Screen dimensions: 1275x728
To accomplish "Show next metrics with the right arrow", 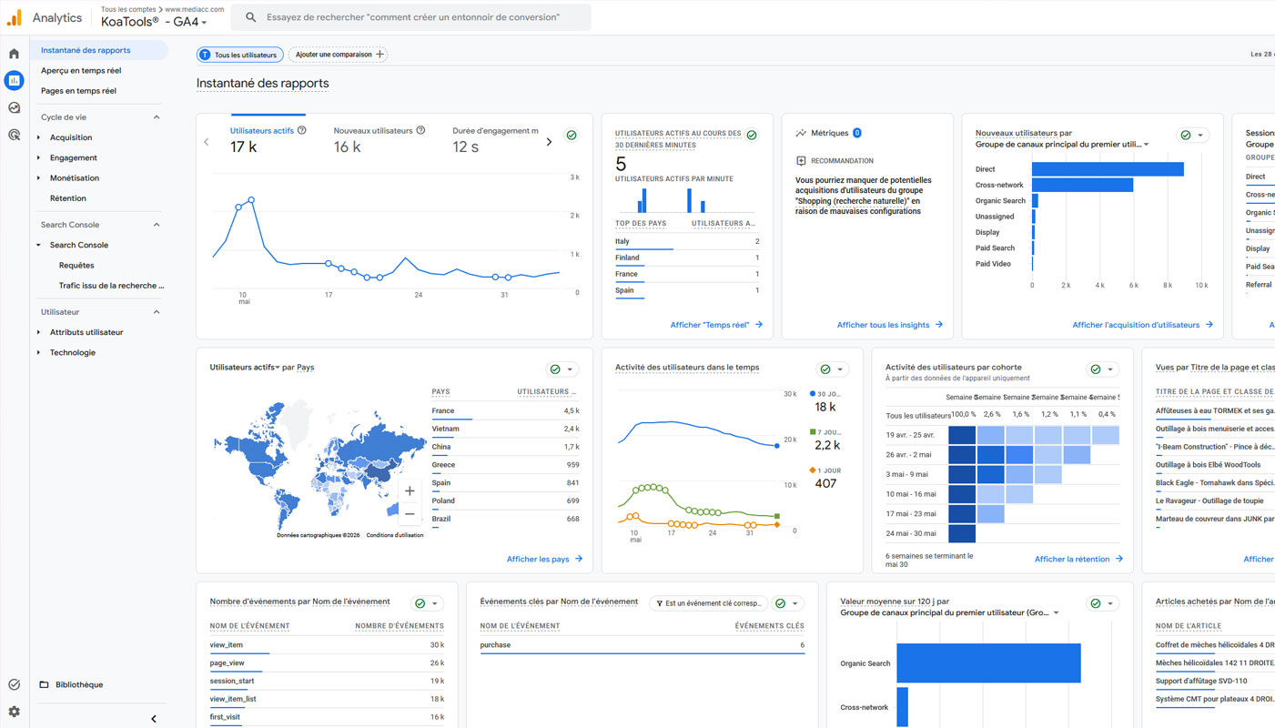I will [549, 142].
